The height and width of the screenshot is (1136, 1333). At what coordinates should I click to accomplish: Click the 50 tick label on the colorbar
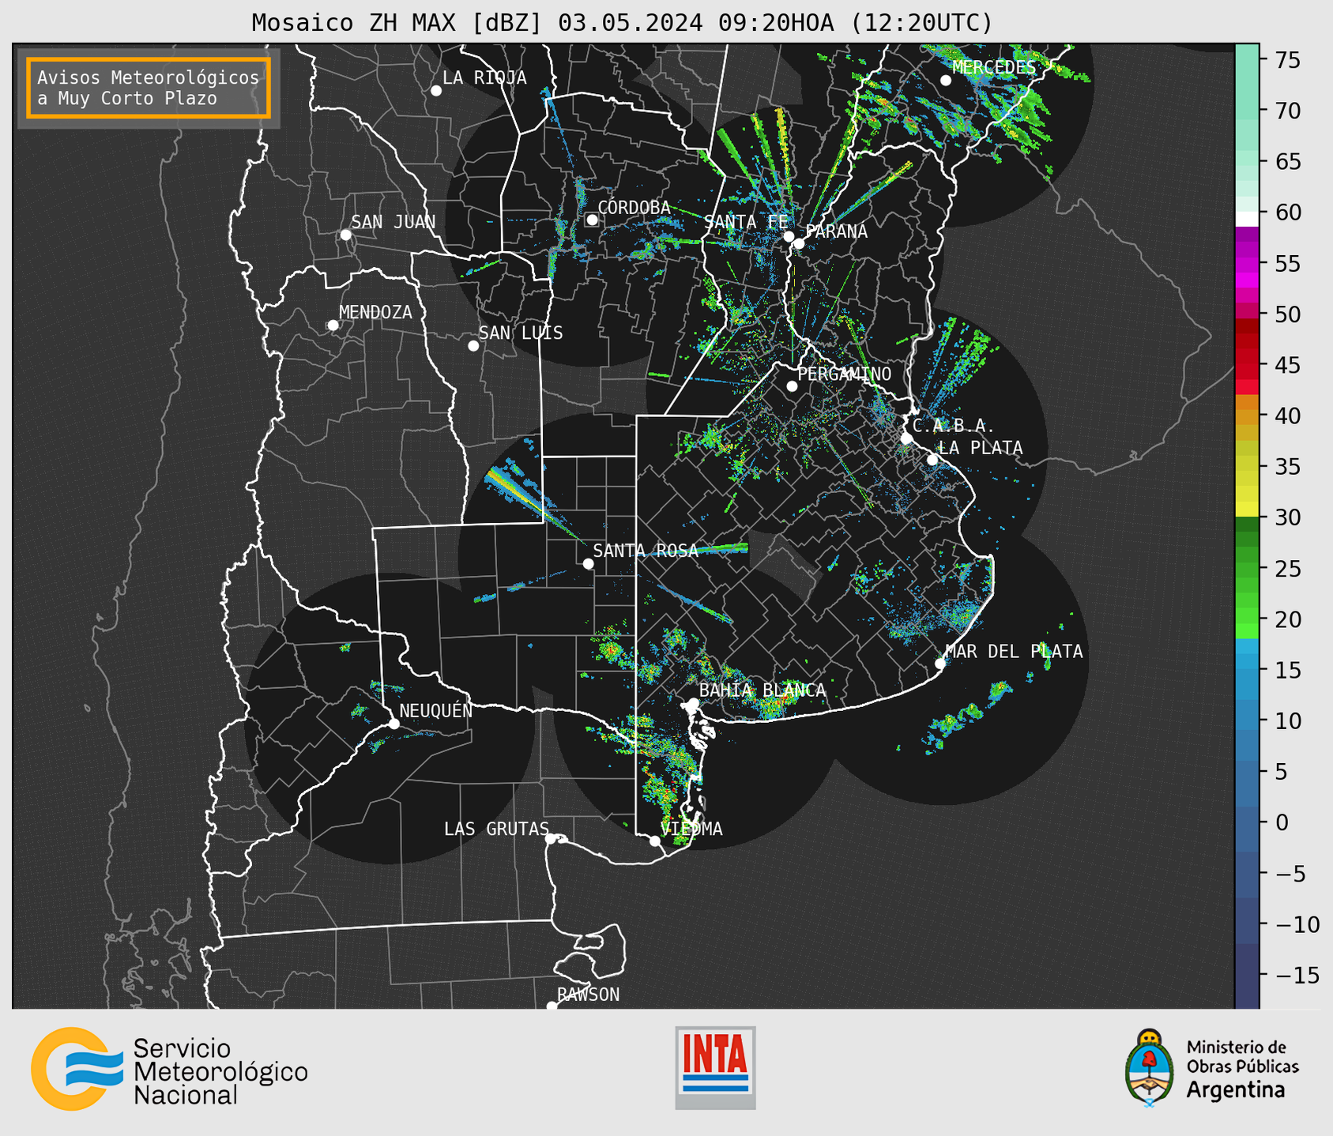1288,314
